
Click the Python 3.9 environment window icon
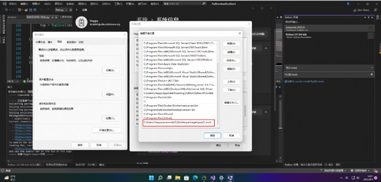(371, 36)
